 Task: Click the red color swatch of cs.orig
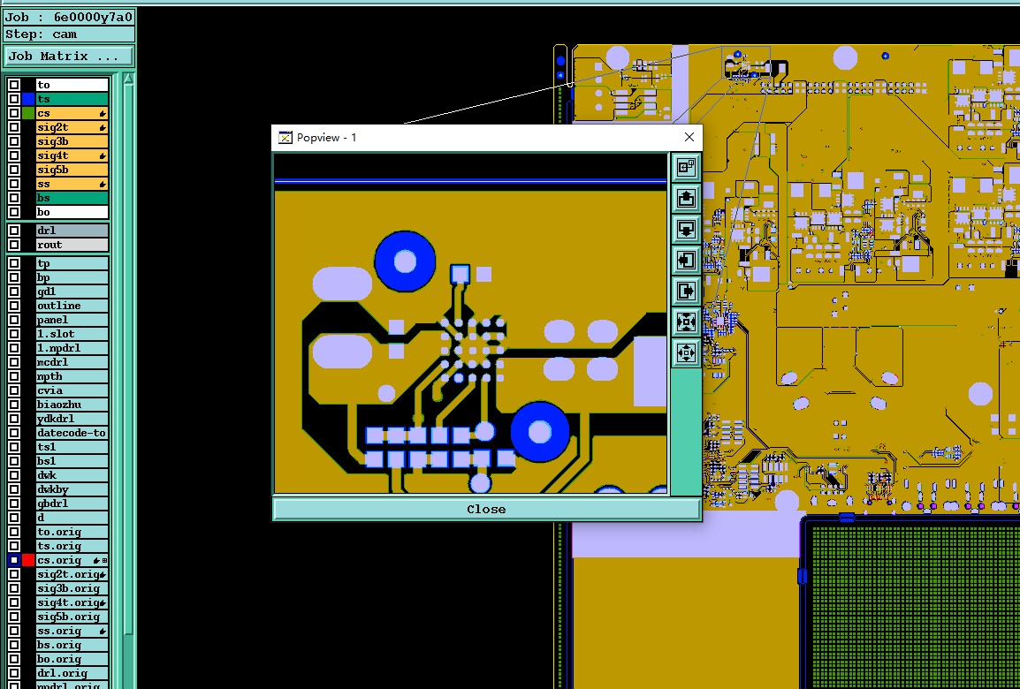click(x=28, y=560)
